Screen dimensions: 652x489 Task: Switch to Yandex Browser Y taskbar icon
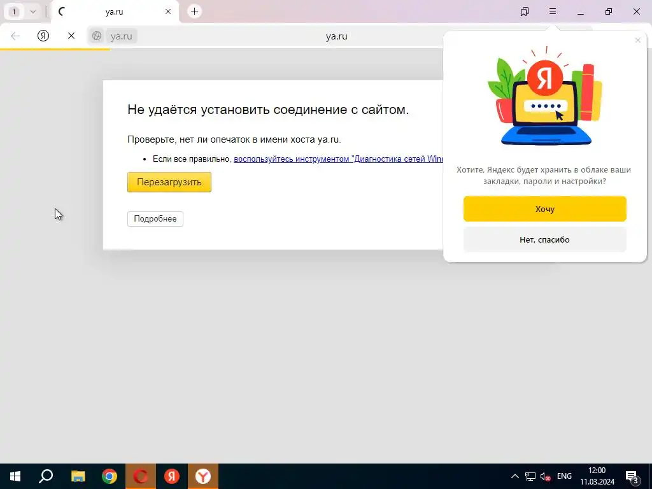click(x=203, y=476)
